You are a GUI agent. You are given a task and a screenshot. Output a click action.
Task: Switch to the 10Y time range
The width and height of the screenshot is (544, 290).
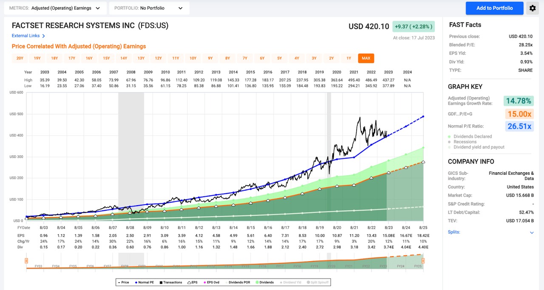click(x=193, y=58)
